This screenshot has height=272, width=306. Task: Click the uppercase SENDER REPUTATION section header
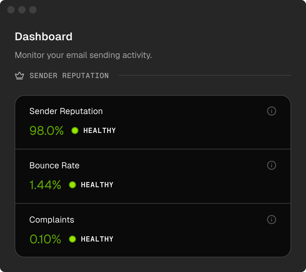point(69,76)
